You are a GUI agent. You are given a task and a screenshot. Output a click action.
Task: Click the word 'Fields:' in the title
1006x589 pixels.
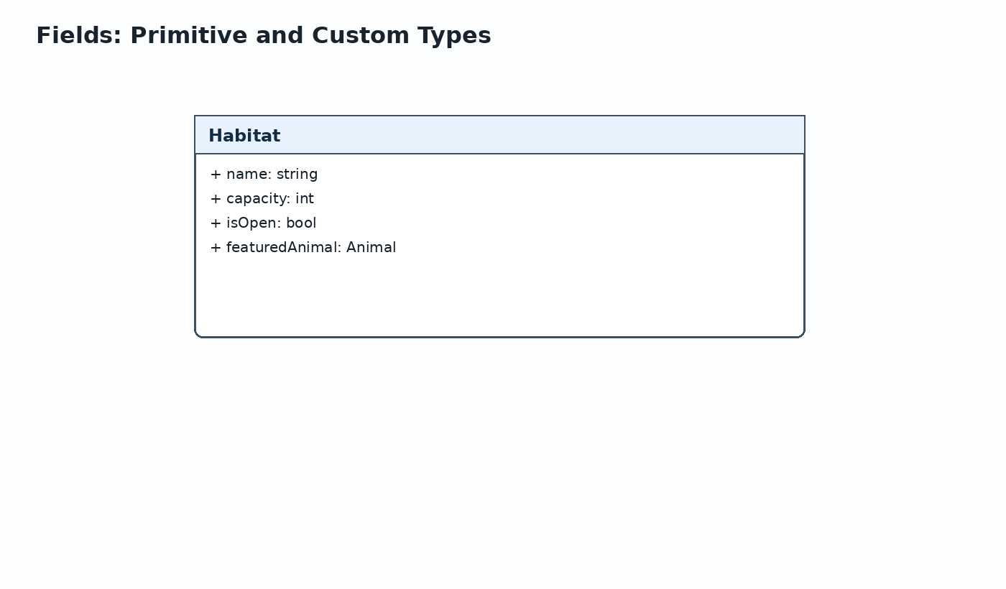[80, 35]
